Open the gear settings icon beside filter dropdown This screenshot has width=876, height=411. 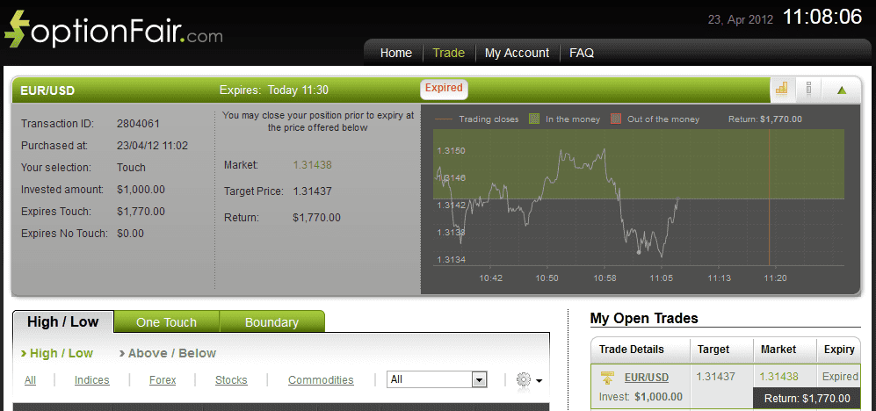(x=524, y=379)
